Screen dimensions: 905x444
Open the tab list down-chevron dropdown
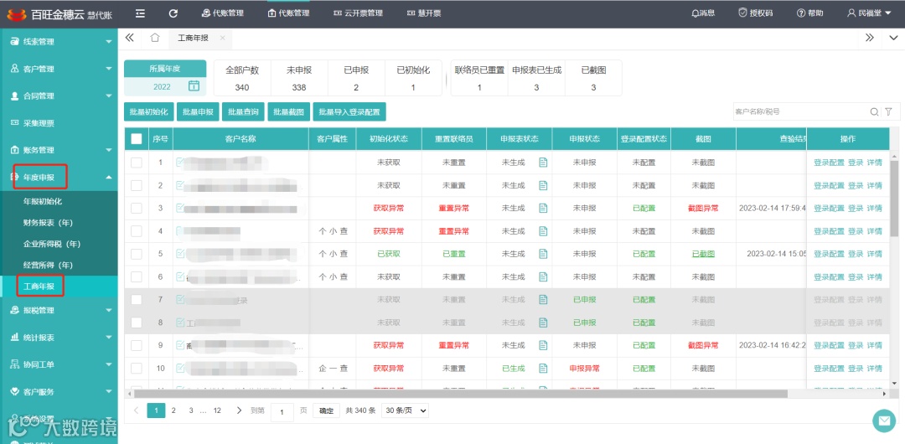pyautogui.click(x=893, y=38)
